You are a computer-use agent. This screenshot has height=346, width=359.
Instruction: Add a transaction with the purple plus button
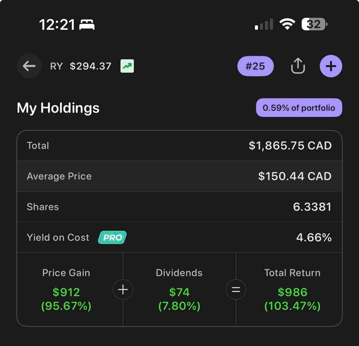331,66
